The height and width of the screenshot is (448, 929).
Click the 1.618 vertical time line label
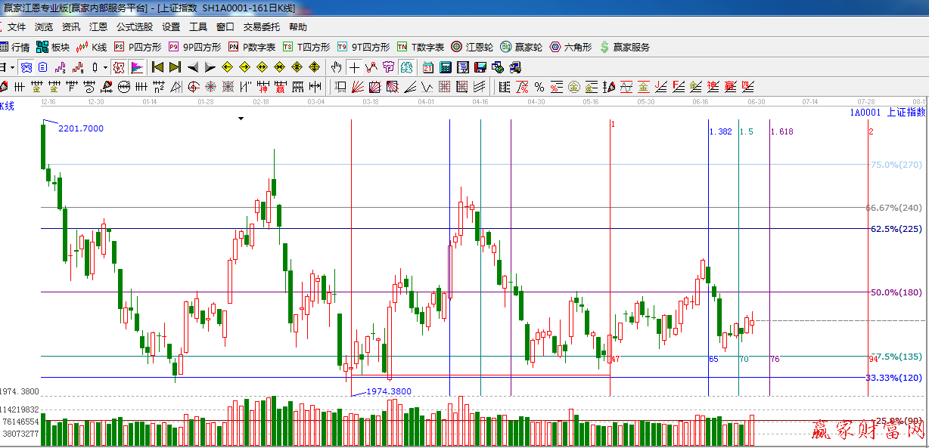[x=781, y=131]
